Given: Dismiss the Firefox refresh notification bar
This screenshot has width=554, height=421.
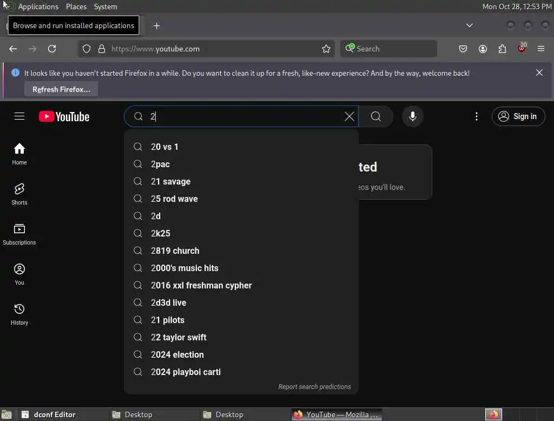Looking at the screenshot, I should [539, 73].
